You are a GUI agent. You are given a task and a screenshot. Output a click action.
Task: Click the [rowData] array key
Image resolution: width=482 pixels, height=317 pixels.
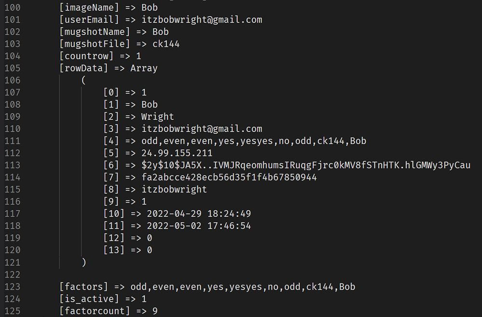click(x=84, y=68)
